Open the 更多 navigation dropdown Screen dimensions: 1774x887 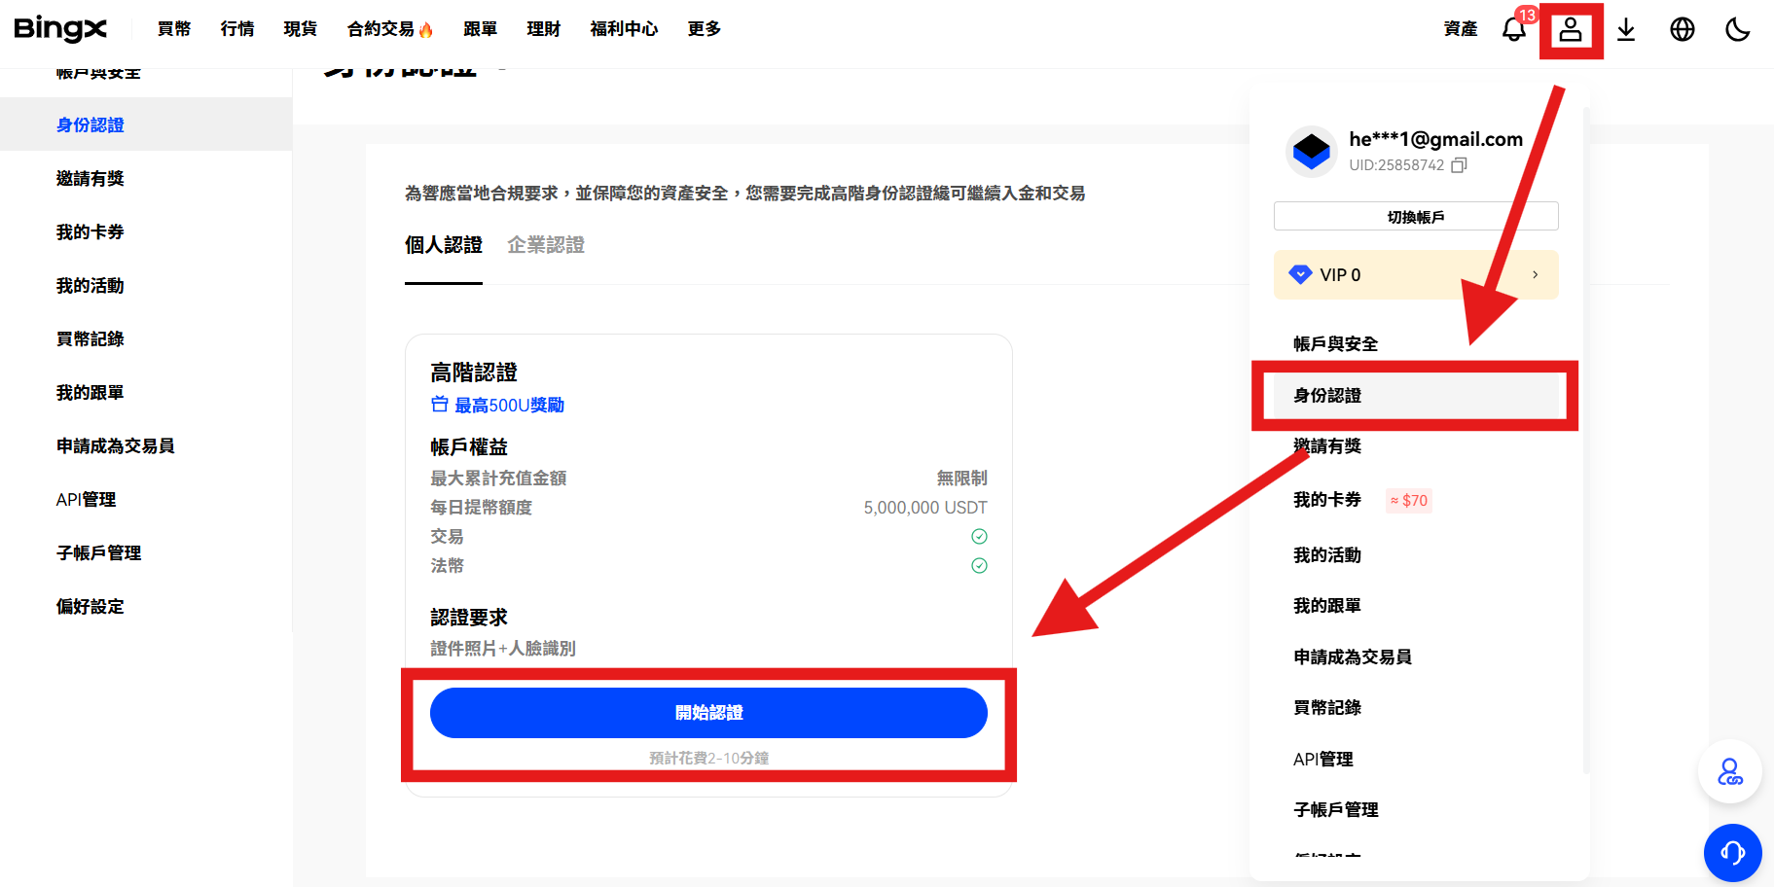pyautogui.click(x=703, y=29)
